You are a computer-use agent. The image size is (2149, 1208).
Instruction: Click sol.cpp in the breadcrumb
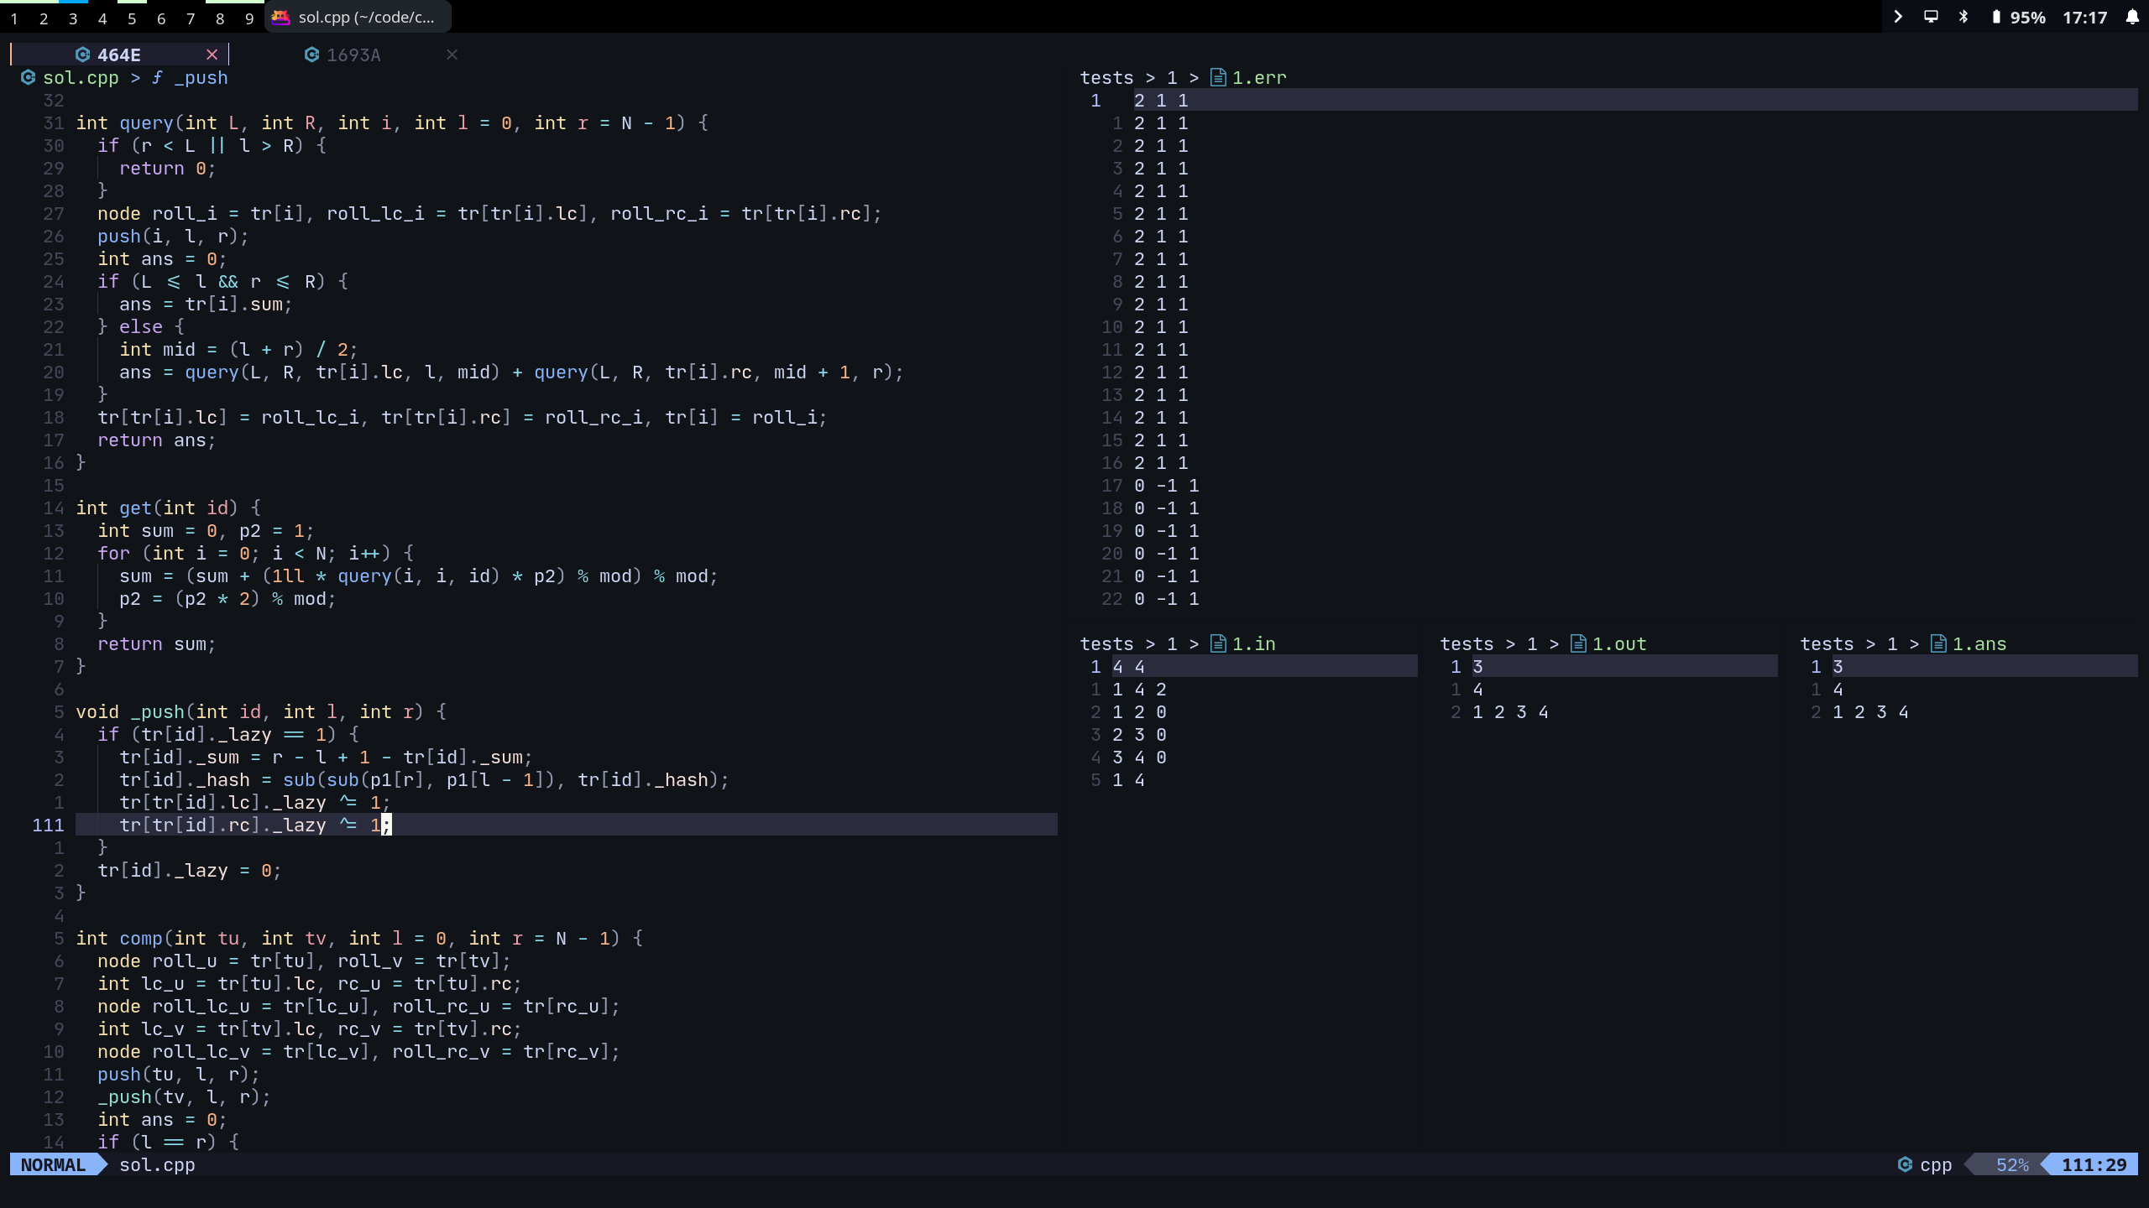click(81, 77)
